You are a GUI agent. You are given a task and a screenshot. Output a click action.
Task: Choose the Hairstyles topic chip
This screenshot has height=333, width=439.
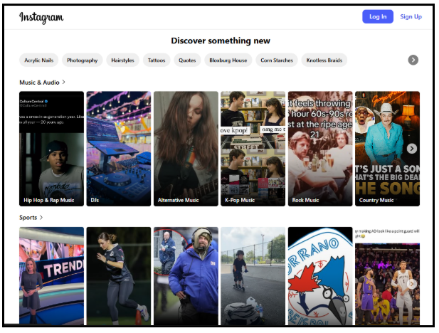pyautogui.click(x=122, y=60)
